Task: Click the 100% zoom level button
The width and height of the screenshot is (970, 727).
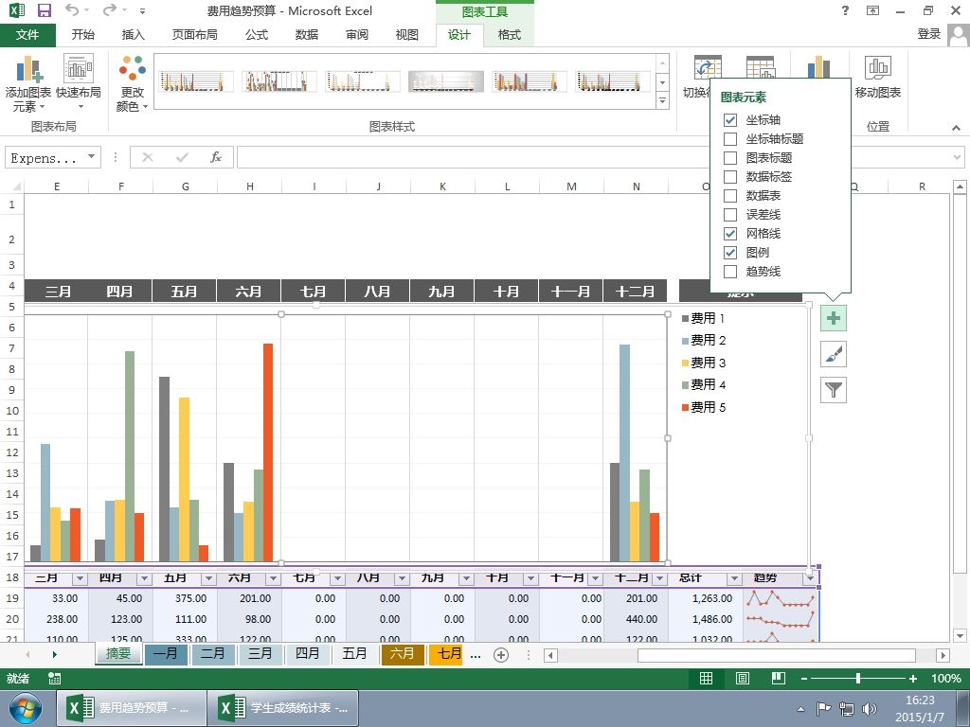Action: point(946,679)
